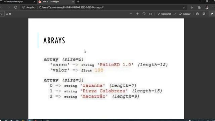Click the 'Macarrão' string value

[94, 96]
